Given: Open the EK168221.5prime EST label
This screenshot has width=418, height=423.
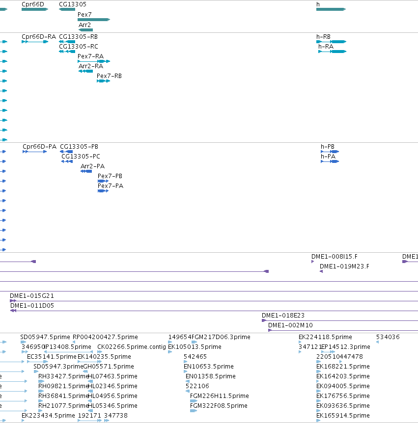Looking at the screenshot, I should coord(343,367).
